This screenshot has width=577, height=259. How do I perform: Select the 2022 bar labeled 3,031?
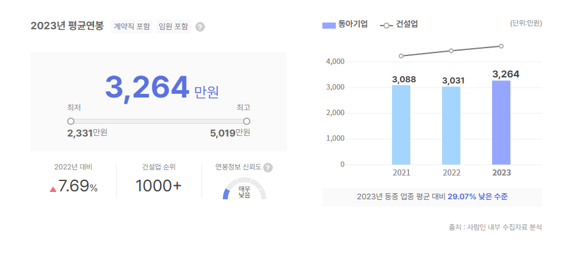click(451, 126)
